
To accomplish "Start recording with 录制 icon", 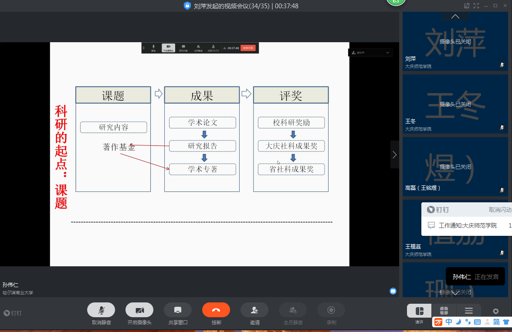I will 331,310.
